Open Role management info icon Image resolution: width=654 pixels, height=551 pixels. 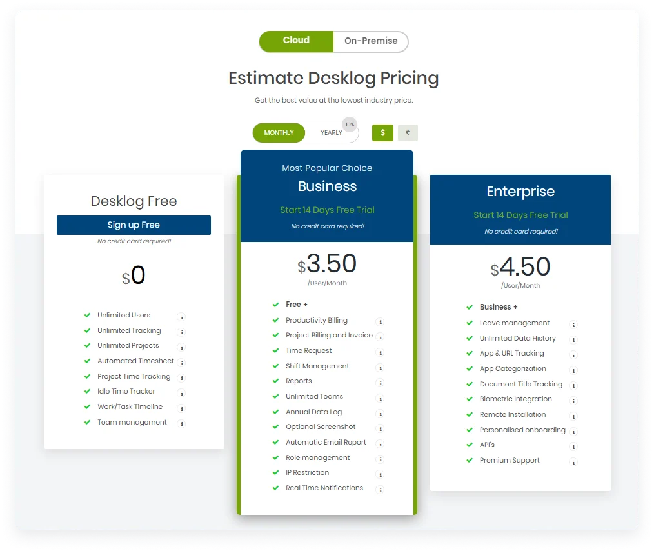click(380, 459)
